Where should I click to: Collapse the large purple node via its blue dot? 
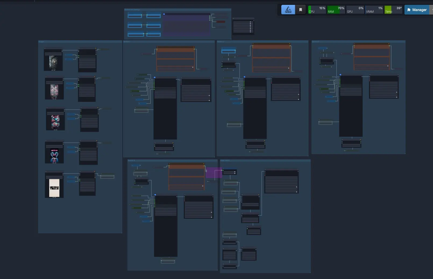coord(164,14)
